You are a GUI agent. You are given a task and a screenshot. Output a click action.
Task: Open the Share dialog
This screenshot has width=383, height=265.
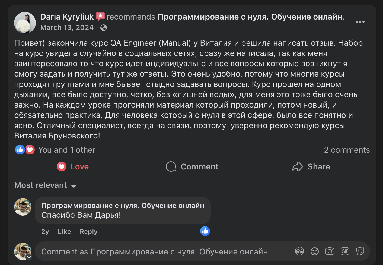[311, 166]
